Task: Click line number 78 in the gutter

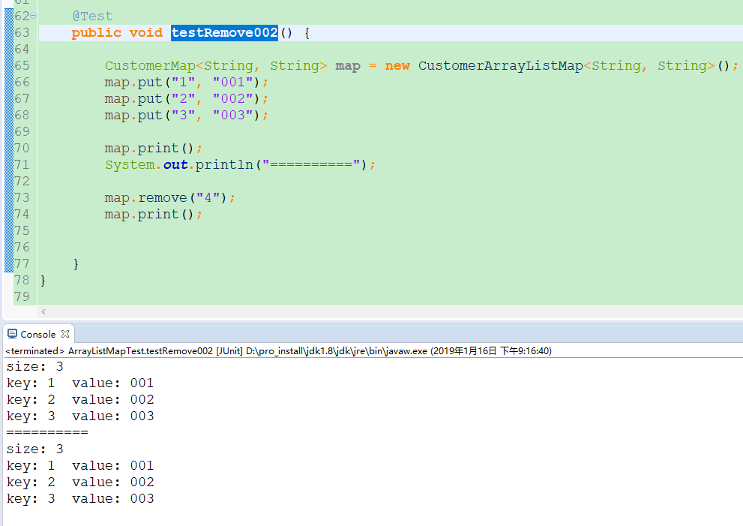Action: pos(22,281)
